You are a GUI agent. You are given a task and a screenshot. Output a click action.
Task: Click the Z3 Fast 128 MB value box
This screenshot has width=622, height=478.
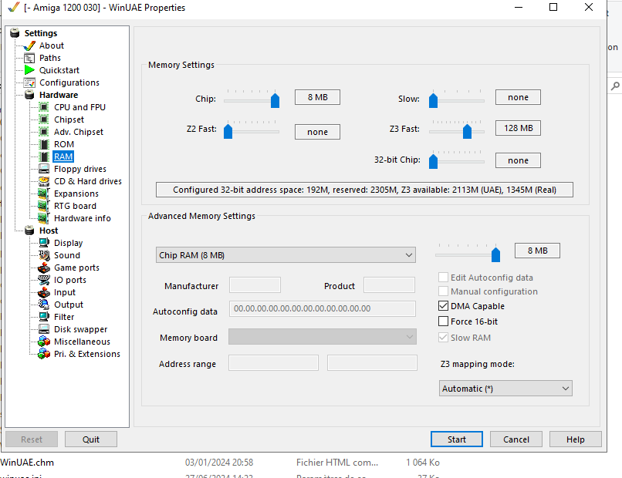pos(518,128)
